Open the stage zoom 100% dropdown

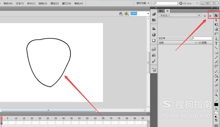coord(148,14)
